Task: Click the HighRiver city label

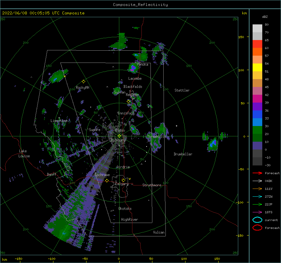Action: click(x=130, y=220)
